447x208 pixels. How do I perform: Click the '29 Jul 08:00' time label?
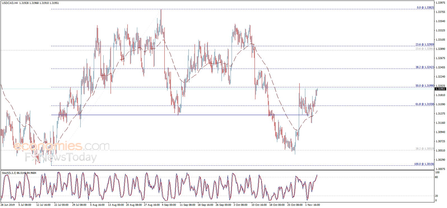tap(79, 205)
